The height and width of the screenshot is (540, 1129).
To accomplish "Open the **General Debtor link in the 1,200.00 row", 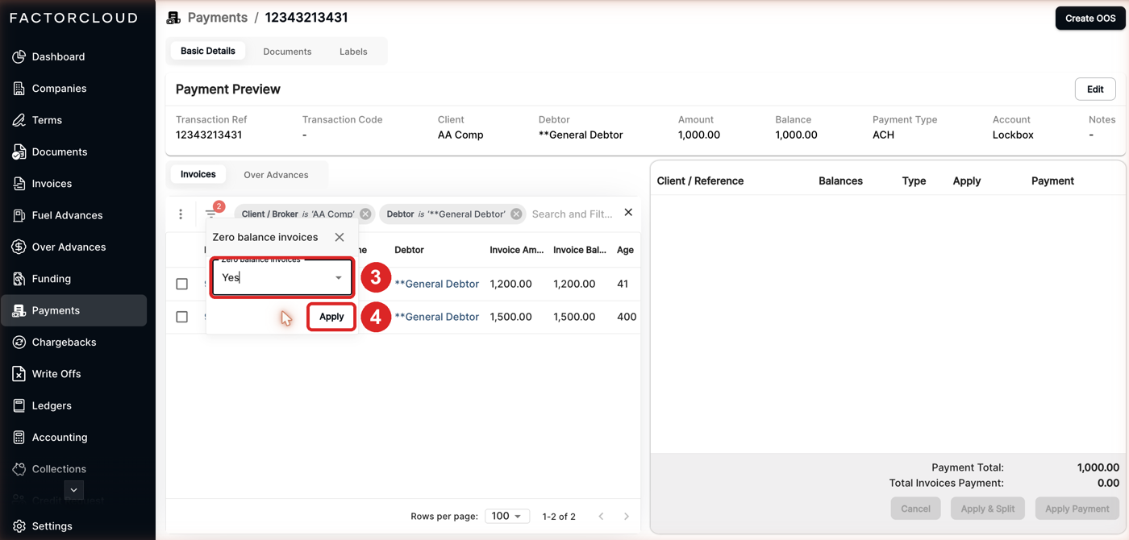I will coord(436,284).
